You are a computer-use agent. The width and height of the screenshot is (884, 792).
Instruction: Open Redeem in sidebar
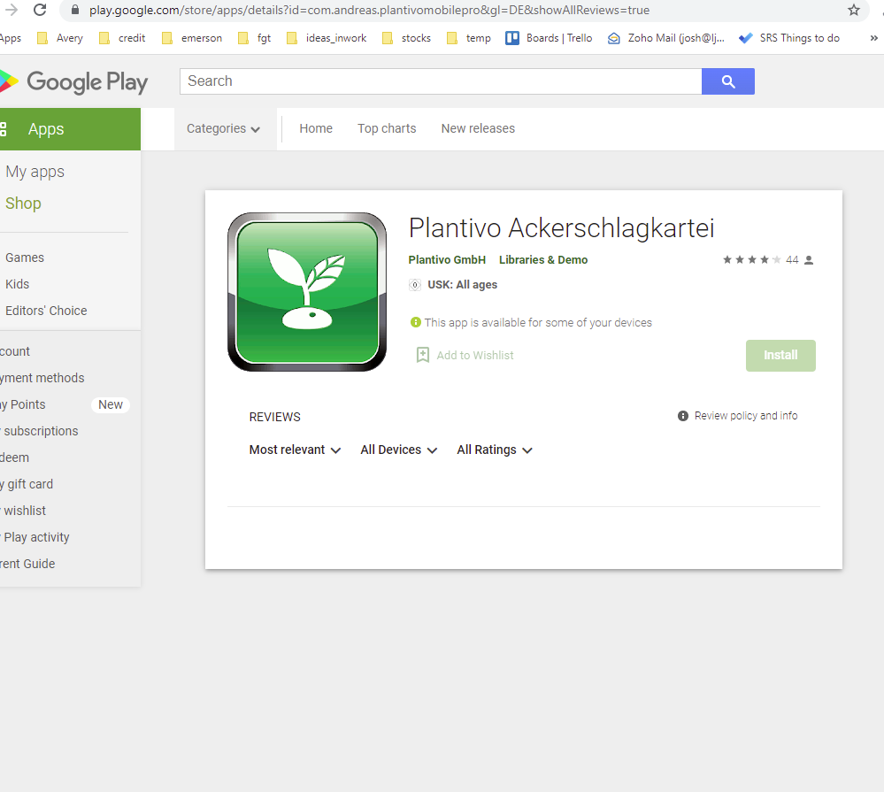[x=15, y=458]
